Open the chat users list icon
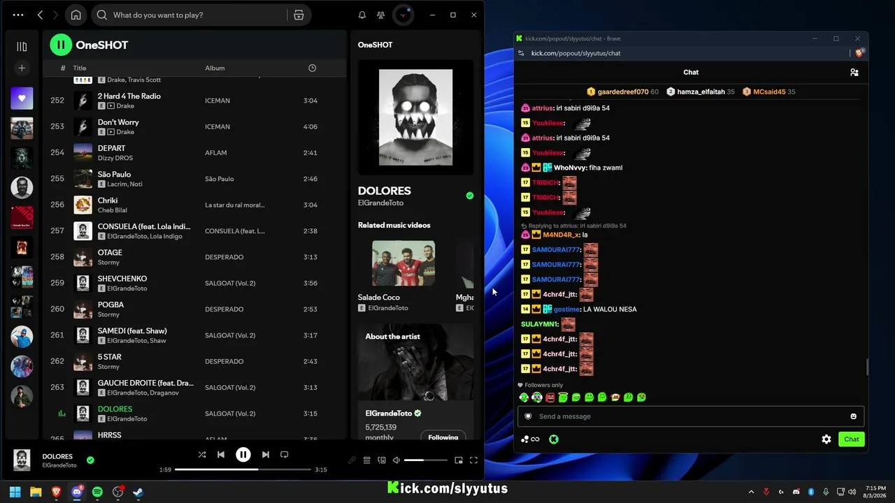The image size is (895, 503). pyautogui.click(x=854, y=72)
